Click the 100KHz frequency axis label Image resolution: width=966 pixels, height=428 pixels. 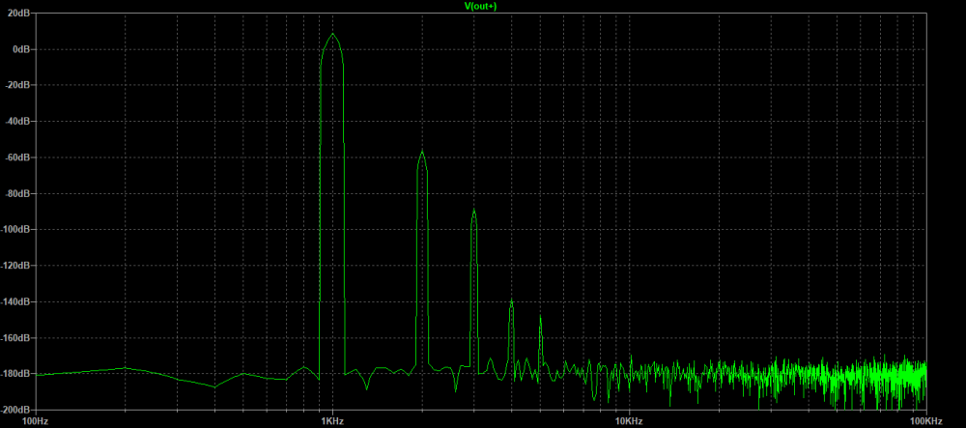pyautogui.click(x=926, y=421)
